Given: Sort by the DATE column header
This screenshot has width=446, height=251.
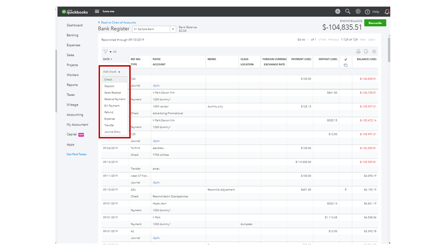Looking at the screenshot, I should click(107, 59).
